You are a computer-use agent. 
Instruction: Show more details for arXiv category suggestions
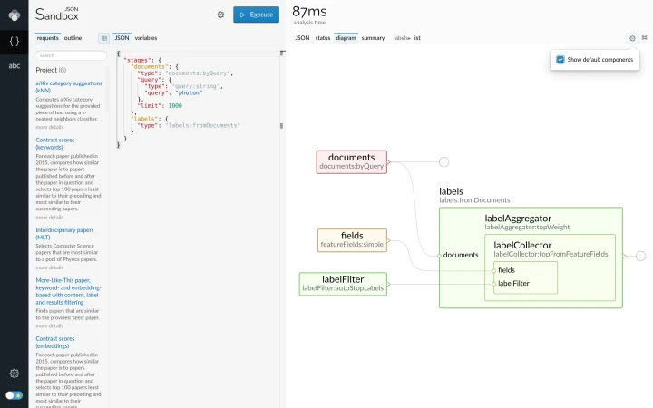coord(50,127)
